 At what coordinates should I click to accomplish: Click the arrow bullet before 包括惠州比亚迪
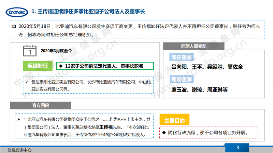pos(27,82)
